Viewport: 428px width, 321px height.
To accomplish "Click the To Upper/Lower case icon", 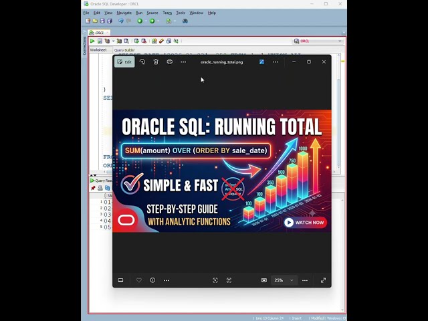I will (176, 41).
